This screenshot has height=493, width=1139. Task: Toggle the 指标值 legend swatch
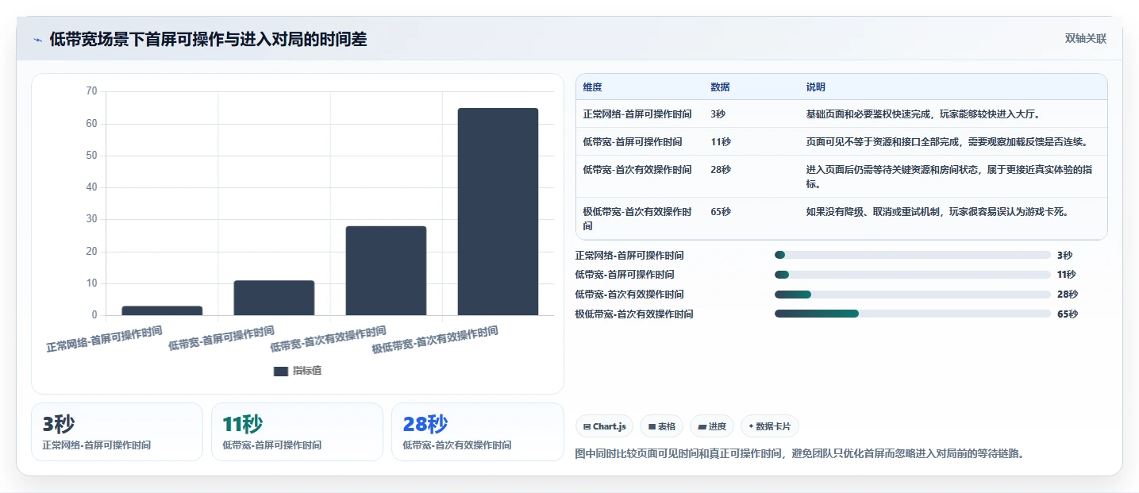[280, 371]
